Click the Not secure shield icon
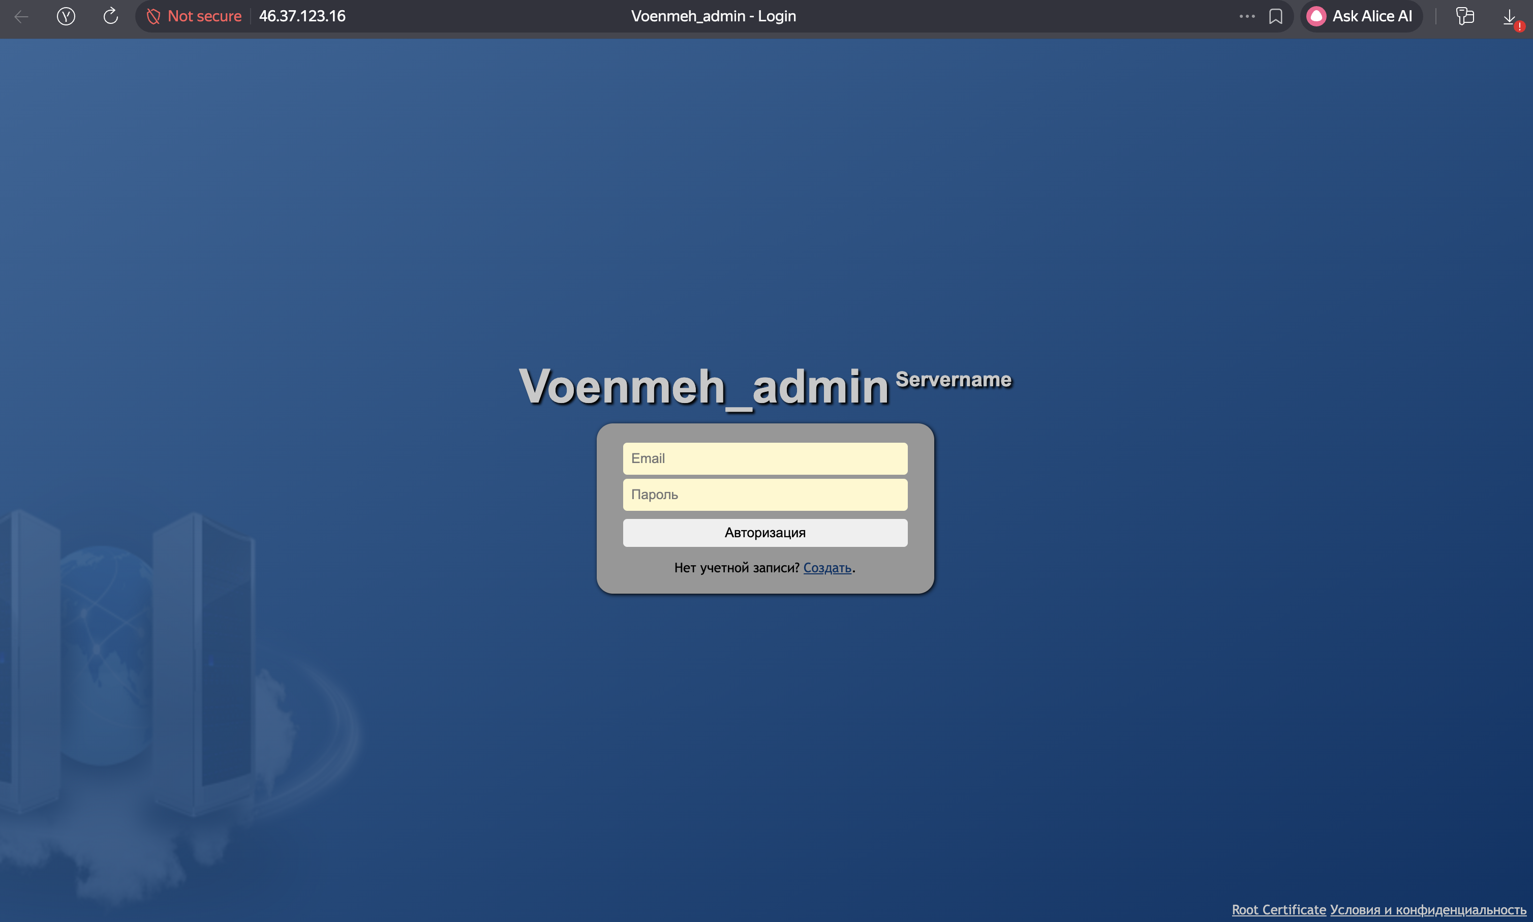1533x922 pixels. pyautogui.click(x=153, y=17)
